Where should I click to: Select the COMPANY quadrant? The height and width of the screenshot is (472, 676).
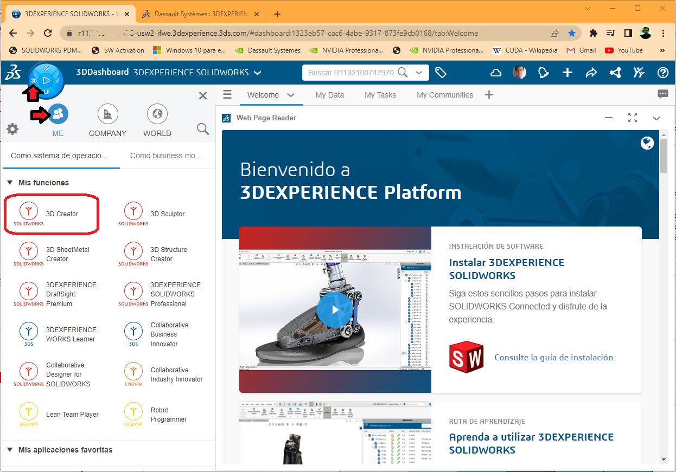tap(107, 121)
